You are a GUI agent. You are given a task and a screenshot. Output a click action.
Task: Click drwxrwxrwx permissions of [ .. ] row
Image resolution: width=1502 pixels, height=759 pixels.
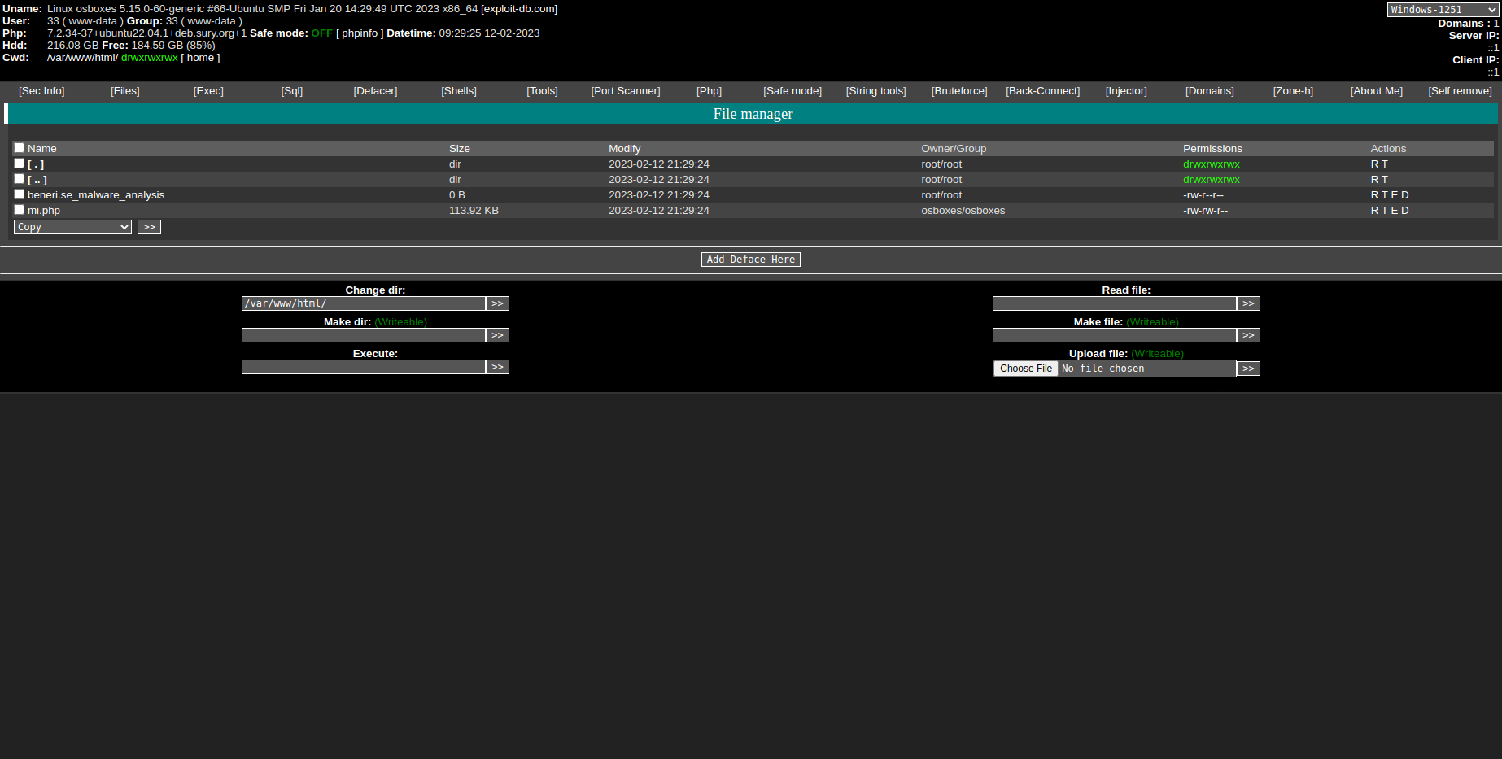[1212, 180]
